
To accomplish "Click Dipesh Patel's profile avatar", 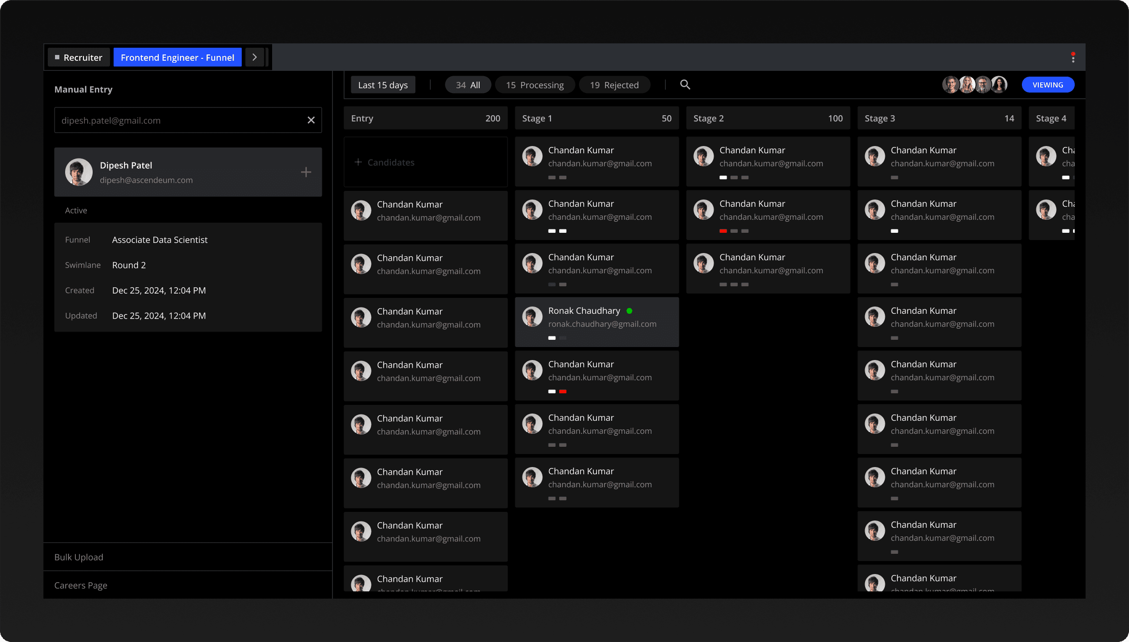I will [79, 172].
